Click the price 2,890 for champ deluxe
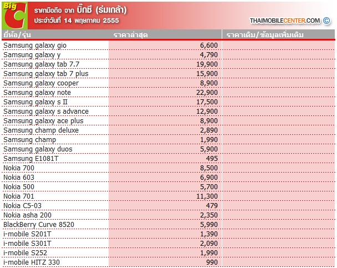 (209, 130)
